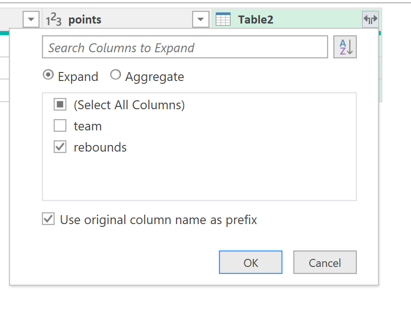Screen dimensions: 411x322
Task: Select the team entry in the column list
Action: 88,126
